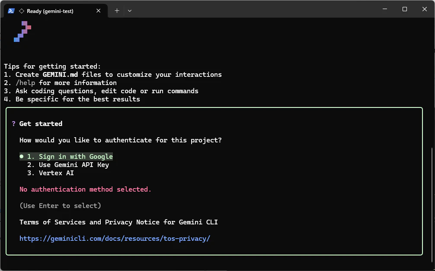Click the diamond Ready status icon in tab

pos(21,11)
